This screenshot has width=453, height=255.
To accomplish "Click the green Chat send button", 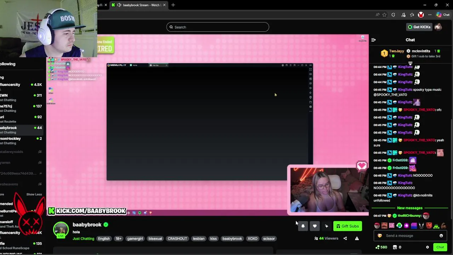I will click(x=440, y=247).
